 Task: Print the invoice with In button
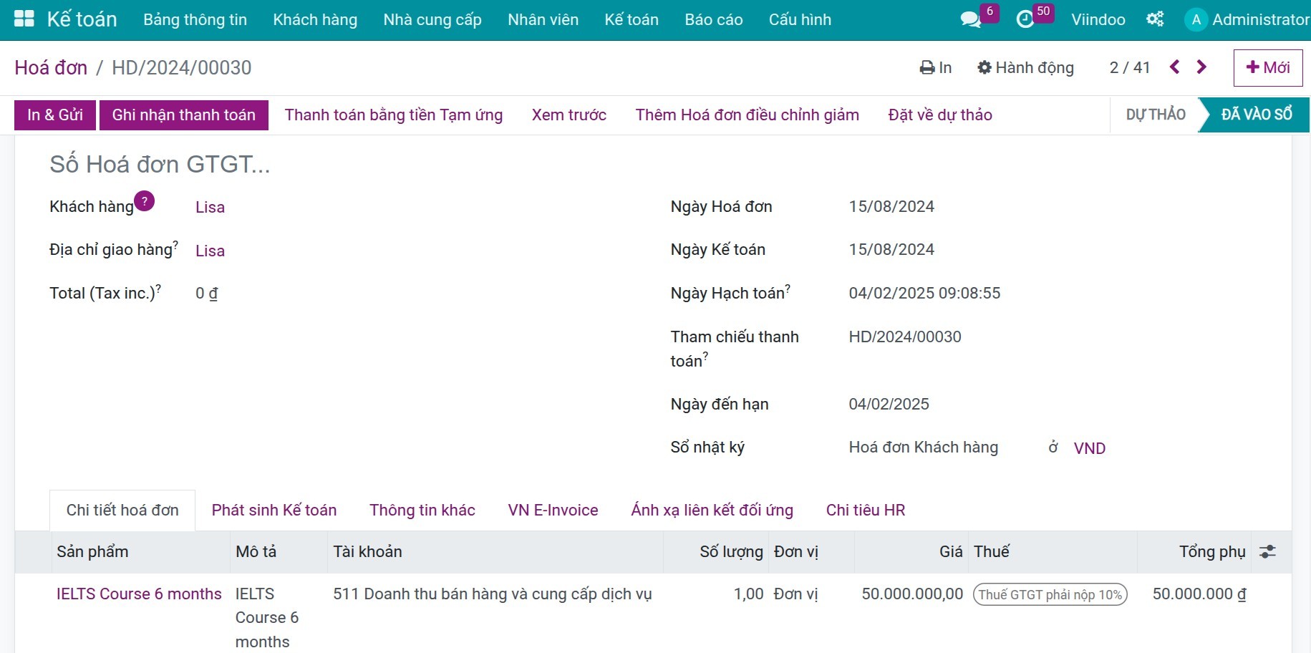(936, 67)
